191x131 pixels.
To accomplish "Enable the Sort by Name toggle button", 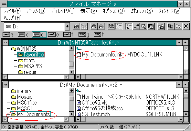I will (129, 26).
